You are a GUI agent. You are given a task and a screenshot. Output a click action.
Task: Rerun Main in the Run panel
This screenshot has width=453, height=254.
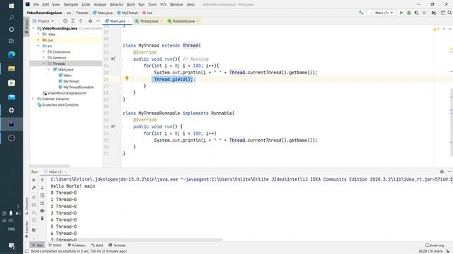click(x=34, y=180)
